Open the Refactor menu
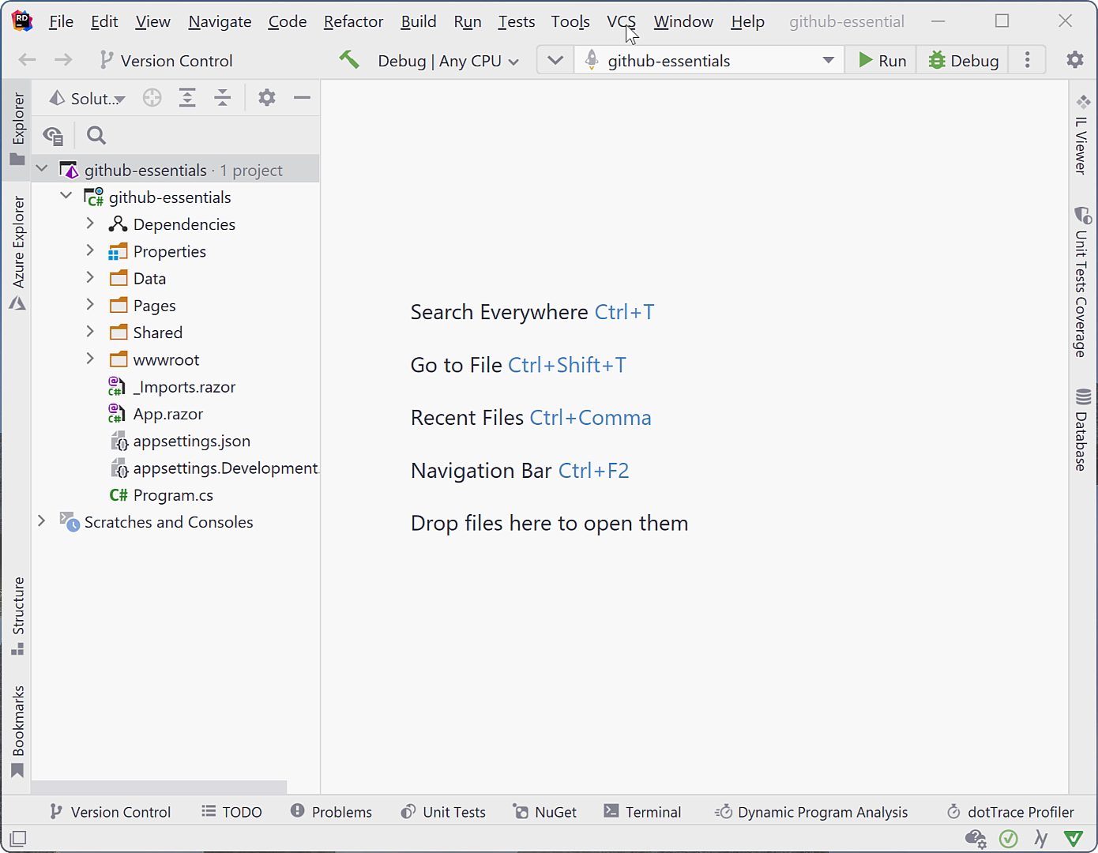This screenshot has height=853, width=1098. pyautogui.click(x=353, y=21)
